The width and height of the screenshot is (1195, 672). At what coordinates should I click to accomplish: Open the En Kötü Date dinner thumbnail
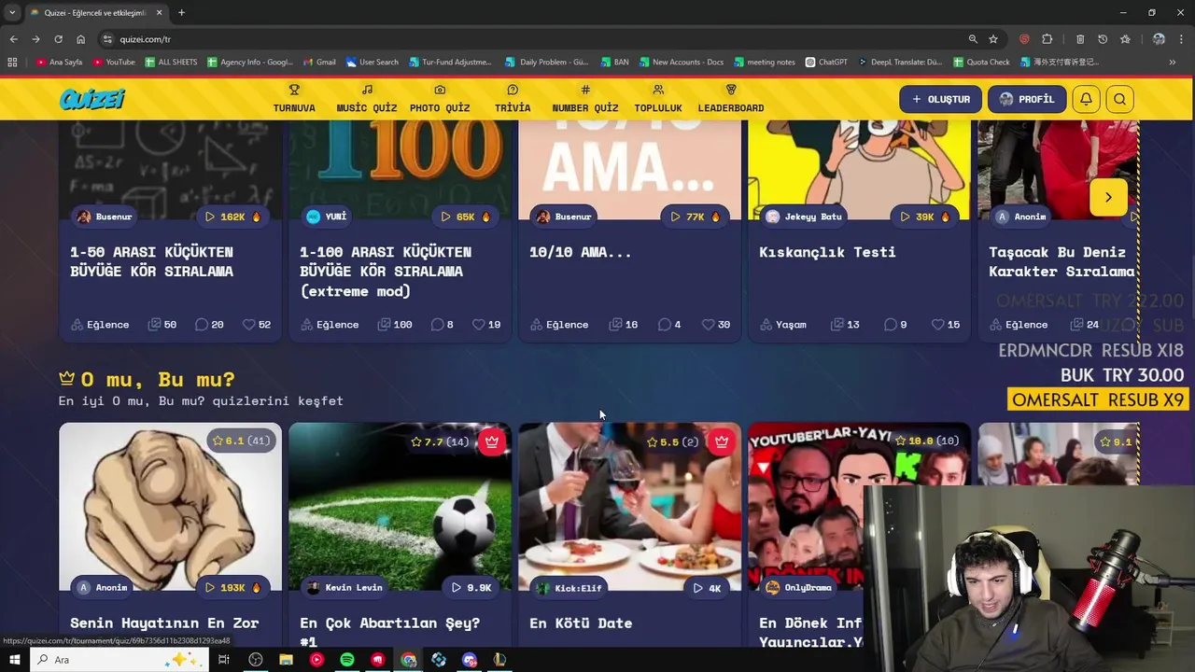pos(629,507)
